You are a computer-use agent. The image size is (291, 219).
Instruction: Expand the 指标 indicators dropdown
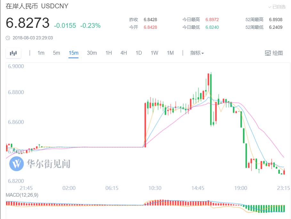(x=197, y=53)
